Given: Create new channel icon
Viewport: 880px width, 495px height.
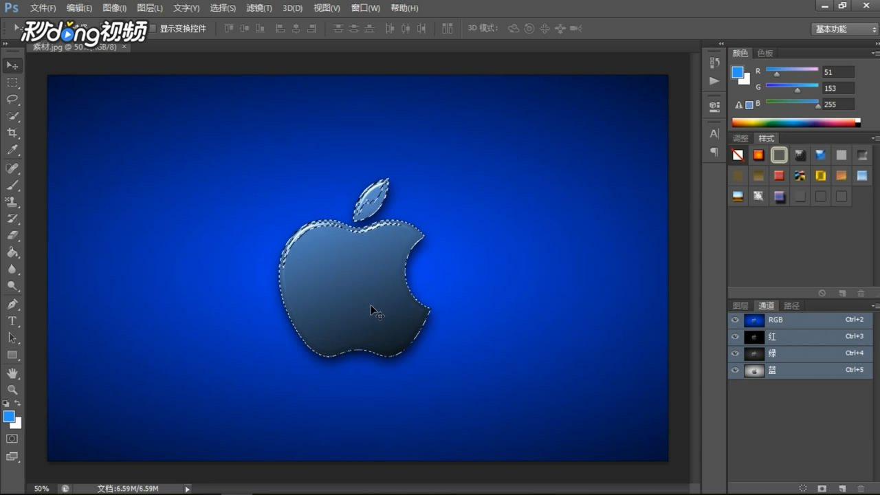Looking at the screenshot, I should coord(841,487).
